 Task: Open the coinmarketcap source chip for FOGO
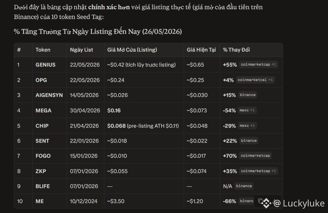[255, 156]
